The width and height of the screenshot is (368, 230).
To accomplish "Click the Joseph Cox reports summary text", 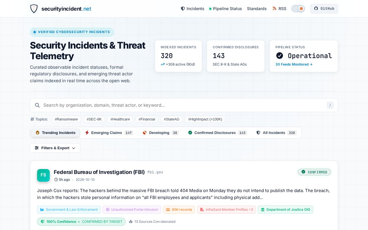I will pyautogui.click(x=183, y=194).
